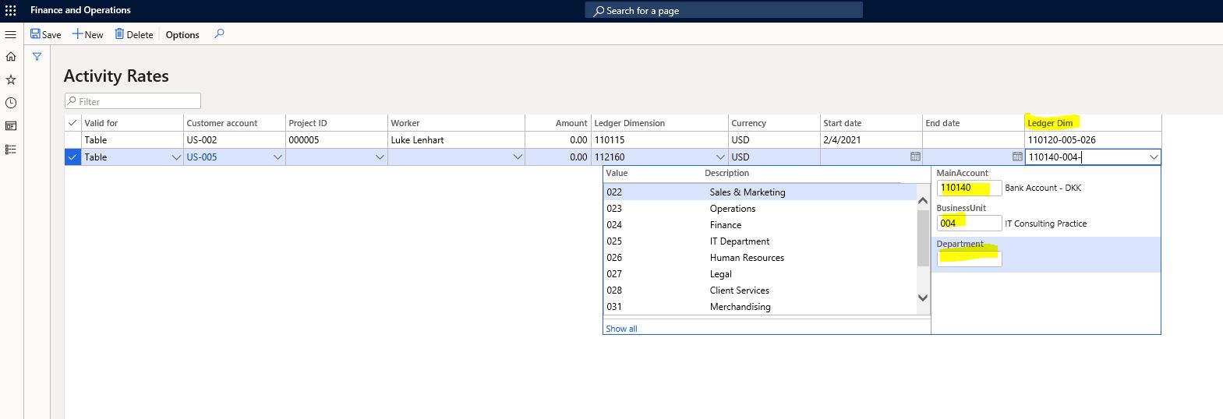1223x419 pixels.
Task: Open the Customer account US-005 dropdown
Action: 277,157
